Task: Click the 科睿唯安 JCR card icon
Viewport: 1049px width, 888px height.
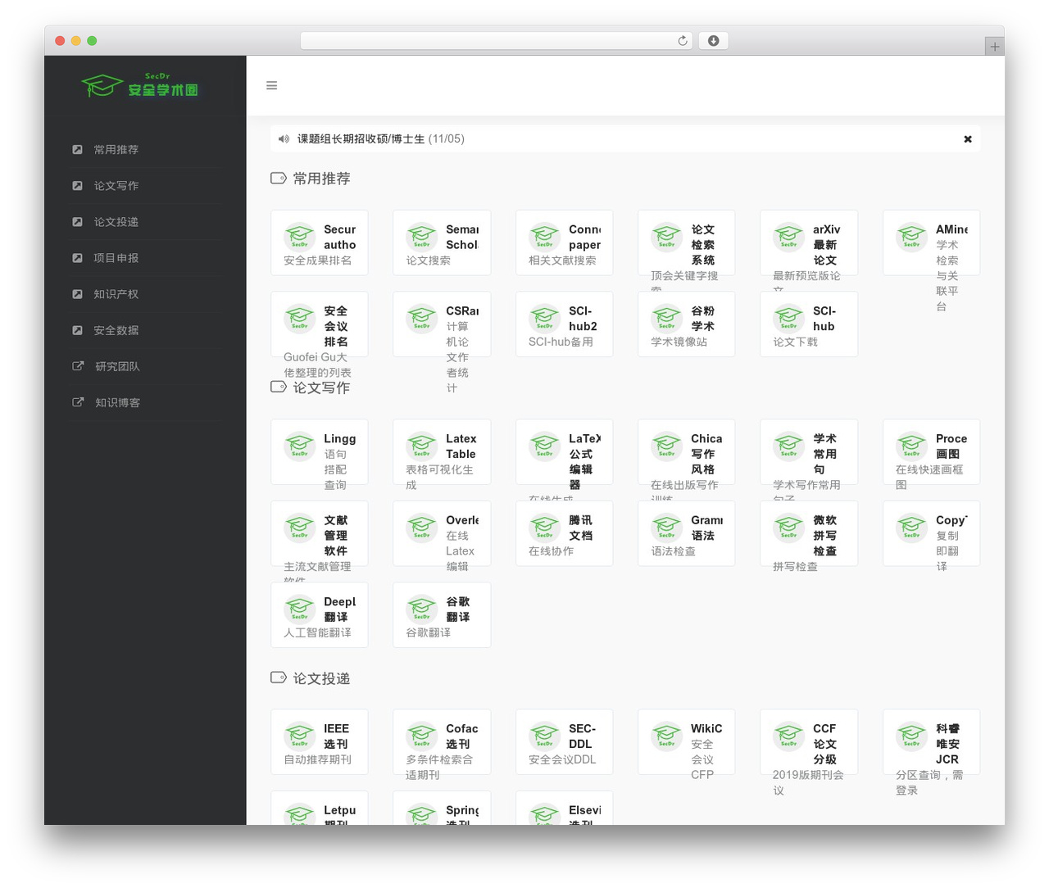Action: point(911,736)
